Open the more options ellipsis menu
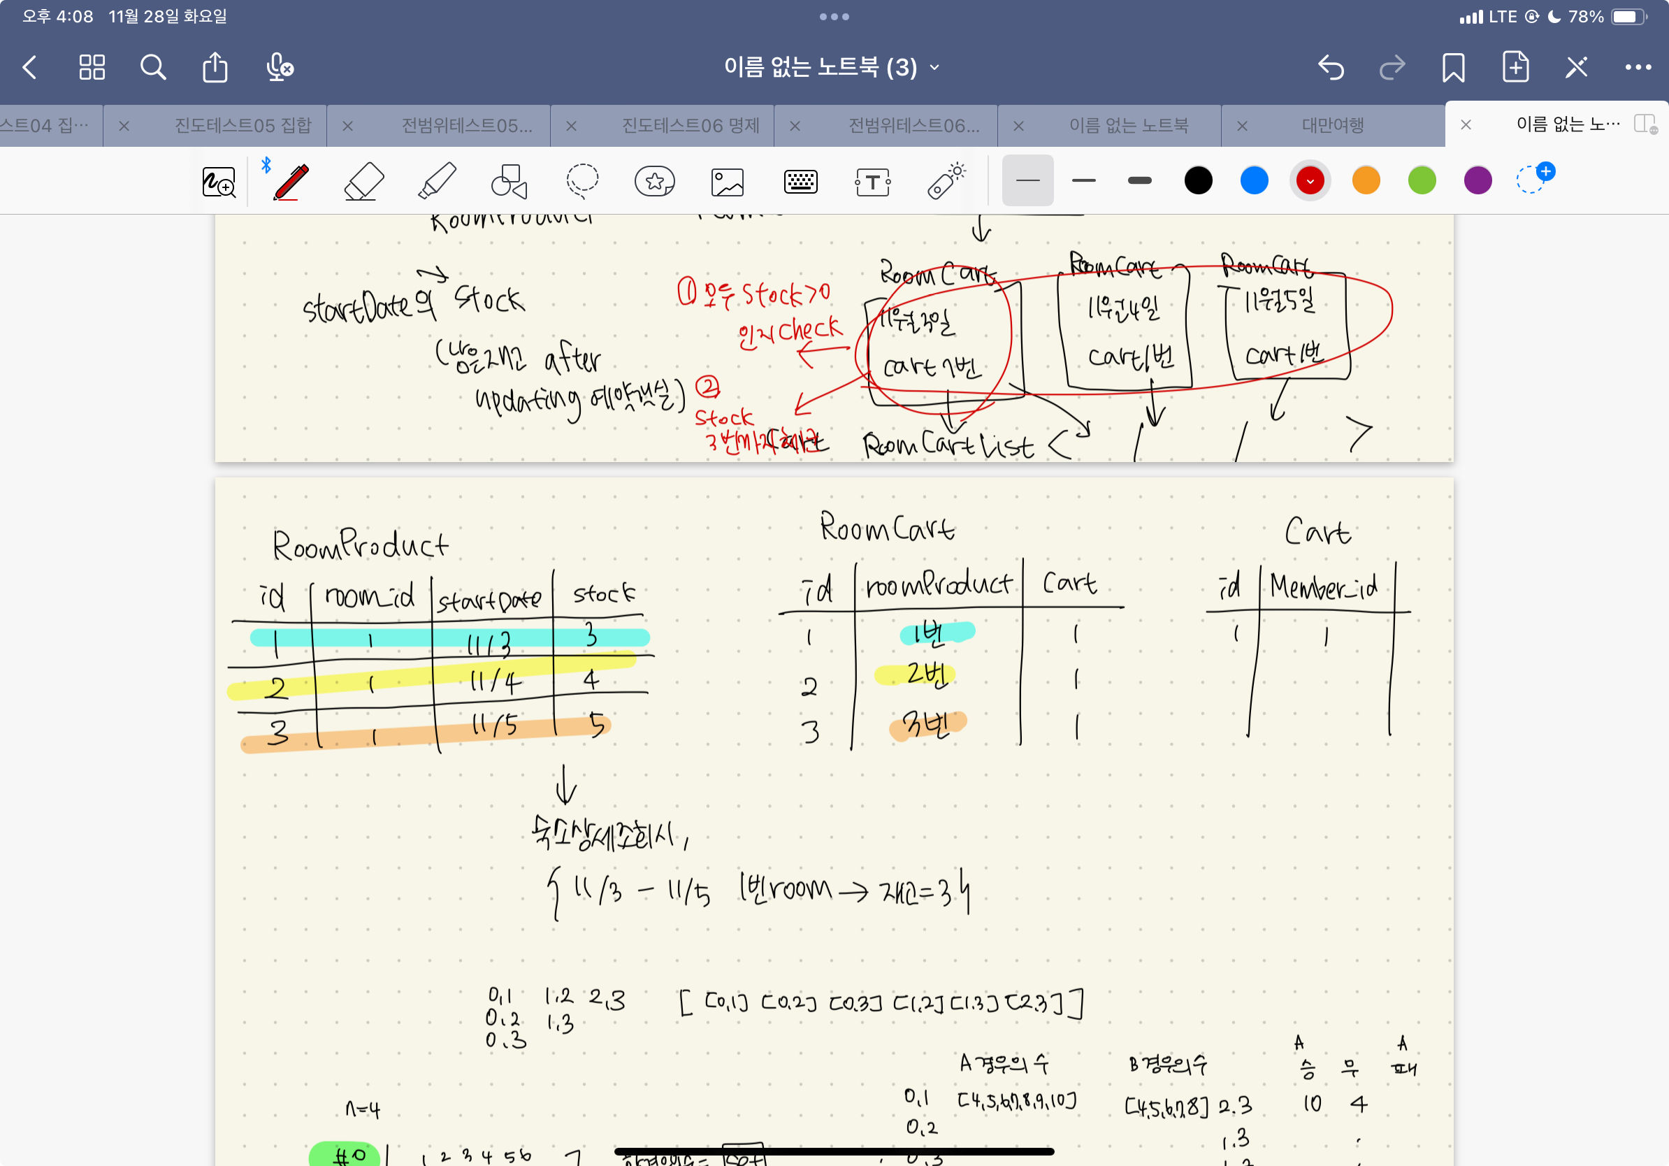This screenshot has width=1669, height=1166. [1638, 68]
